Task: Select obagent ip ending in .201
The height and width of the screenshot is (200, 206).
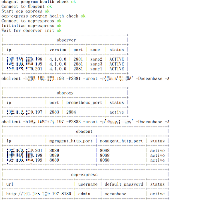Action: 24,150
